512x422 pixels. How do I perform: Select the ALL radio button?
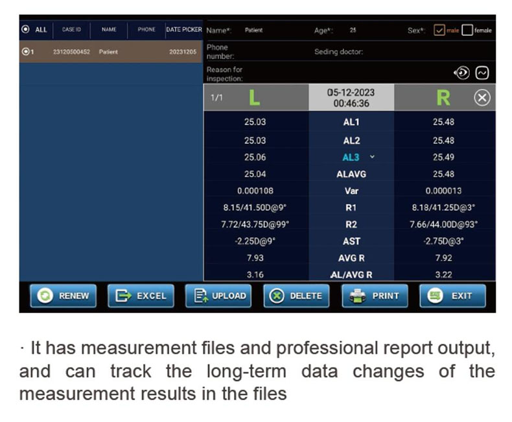point(26,29)
